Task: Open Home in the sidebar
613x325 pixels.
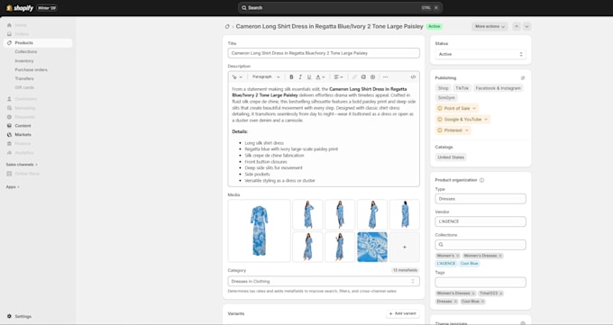Action: tap(21, 25)
